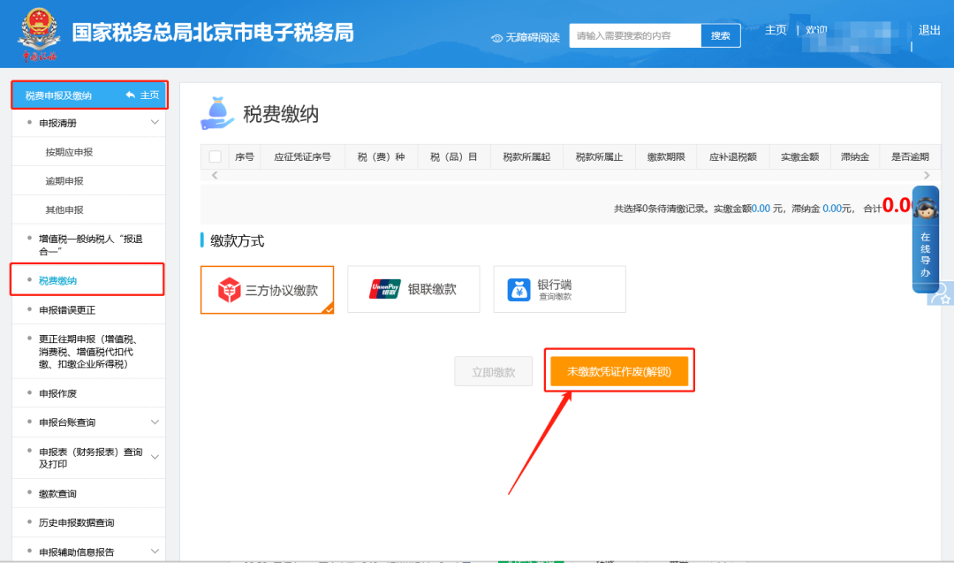Click 税费申报及缴纳 sidebar header
The height and width of the screenshot is (563, 954).
(58, 95)
